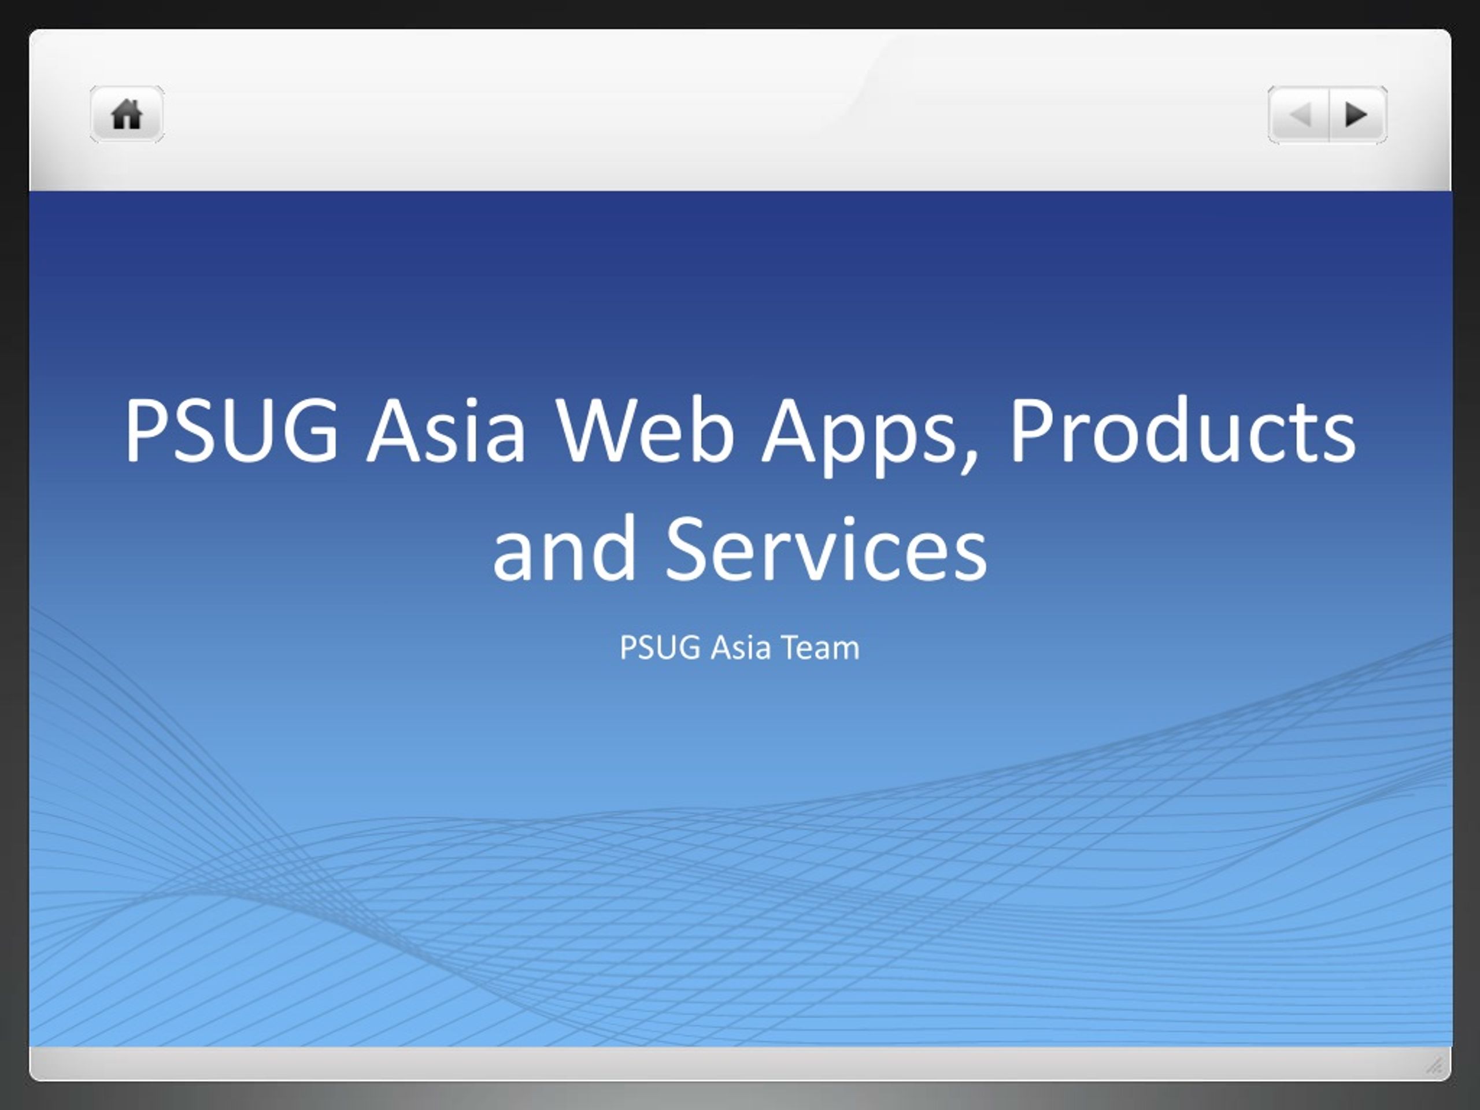Select the subtitle 'PSUG Asia Team'
The image size is (1480, 1110).
(739, 647)
